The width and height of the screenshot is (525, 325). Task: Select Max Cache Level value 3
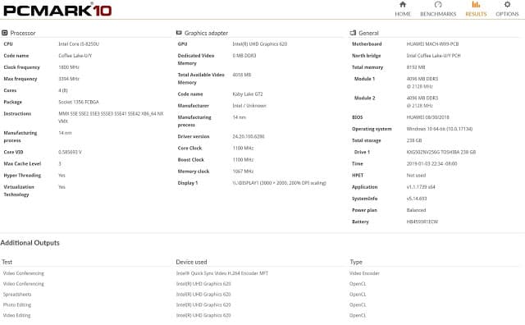point(60,164)
